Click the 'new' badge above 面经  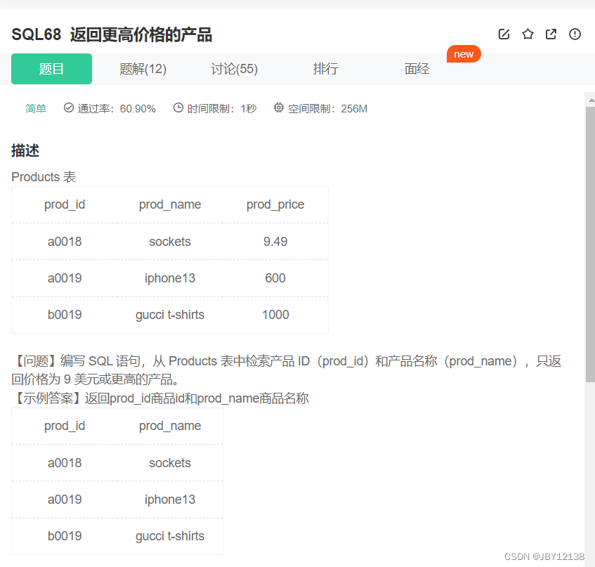pyautogui.click(x=464, y=53)
